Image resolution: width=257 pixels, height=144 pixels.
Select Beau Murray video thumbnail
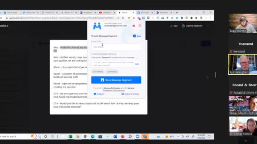click(x=243, y=23)
